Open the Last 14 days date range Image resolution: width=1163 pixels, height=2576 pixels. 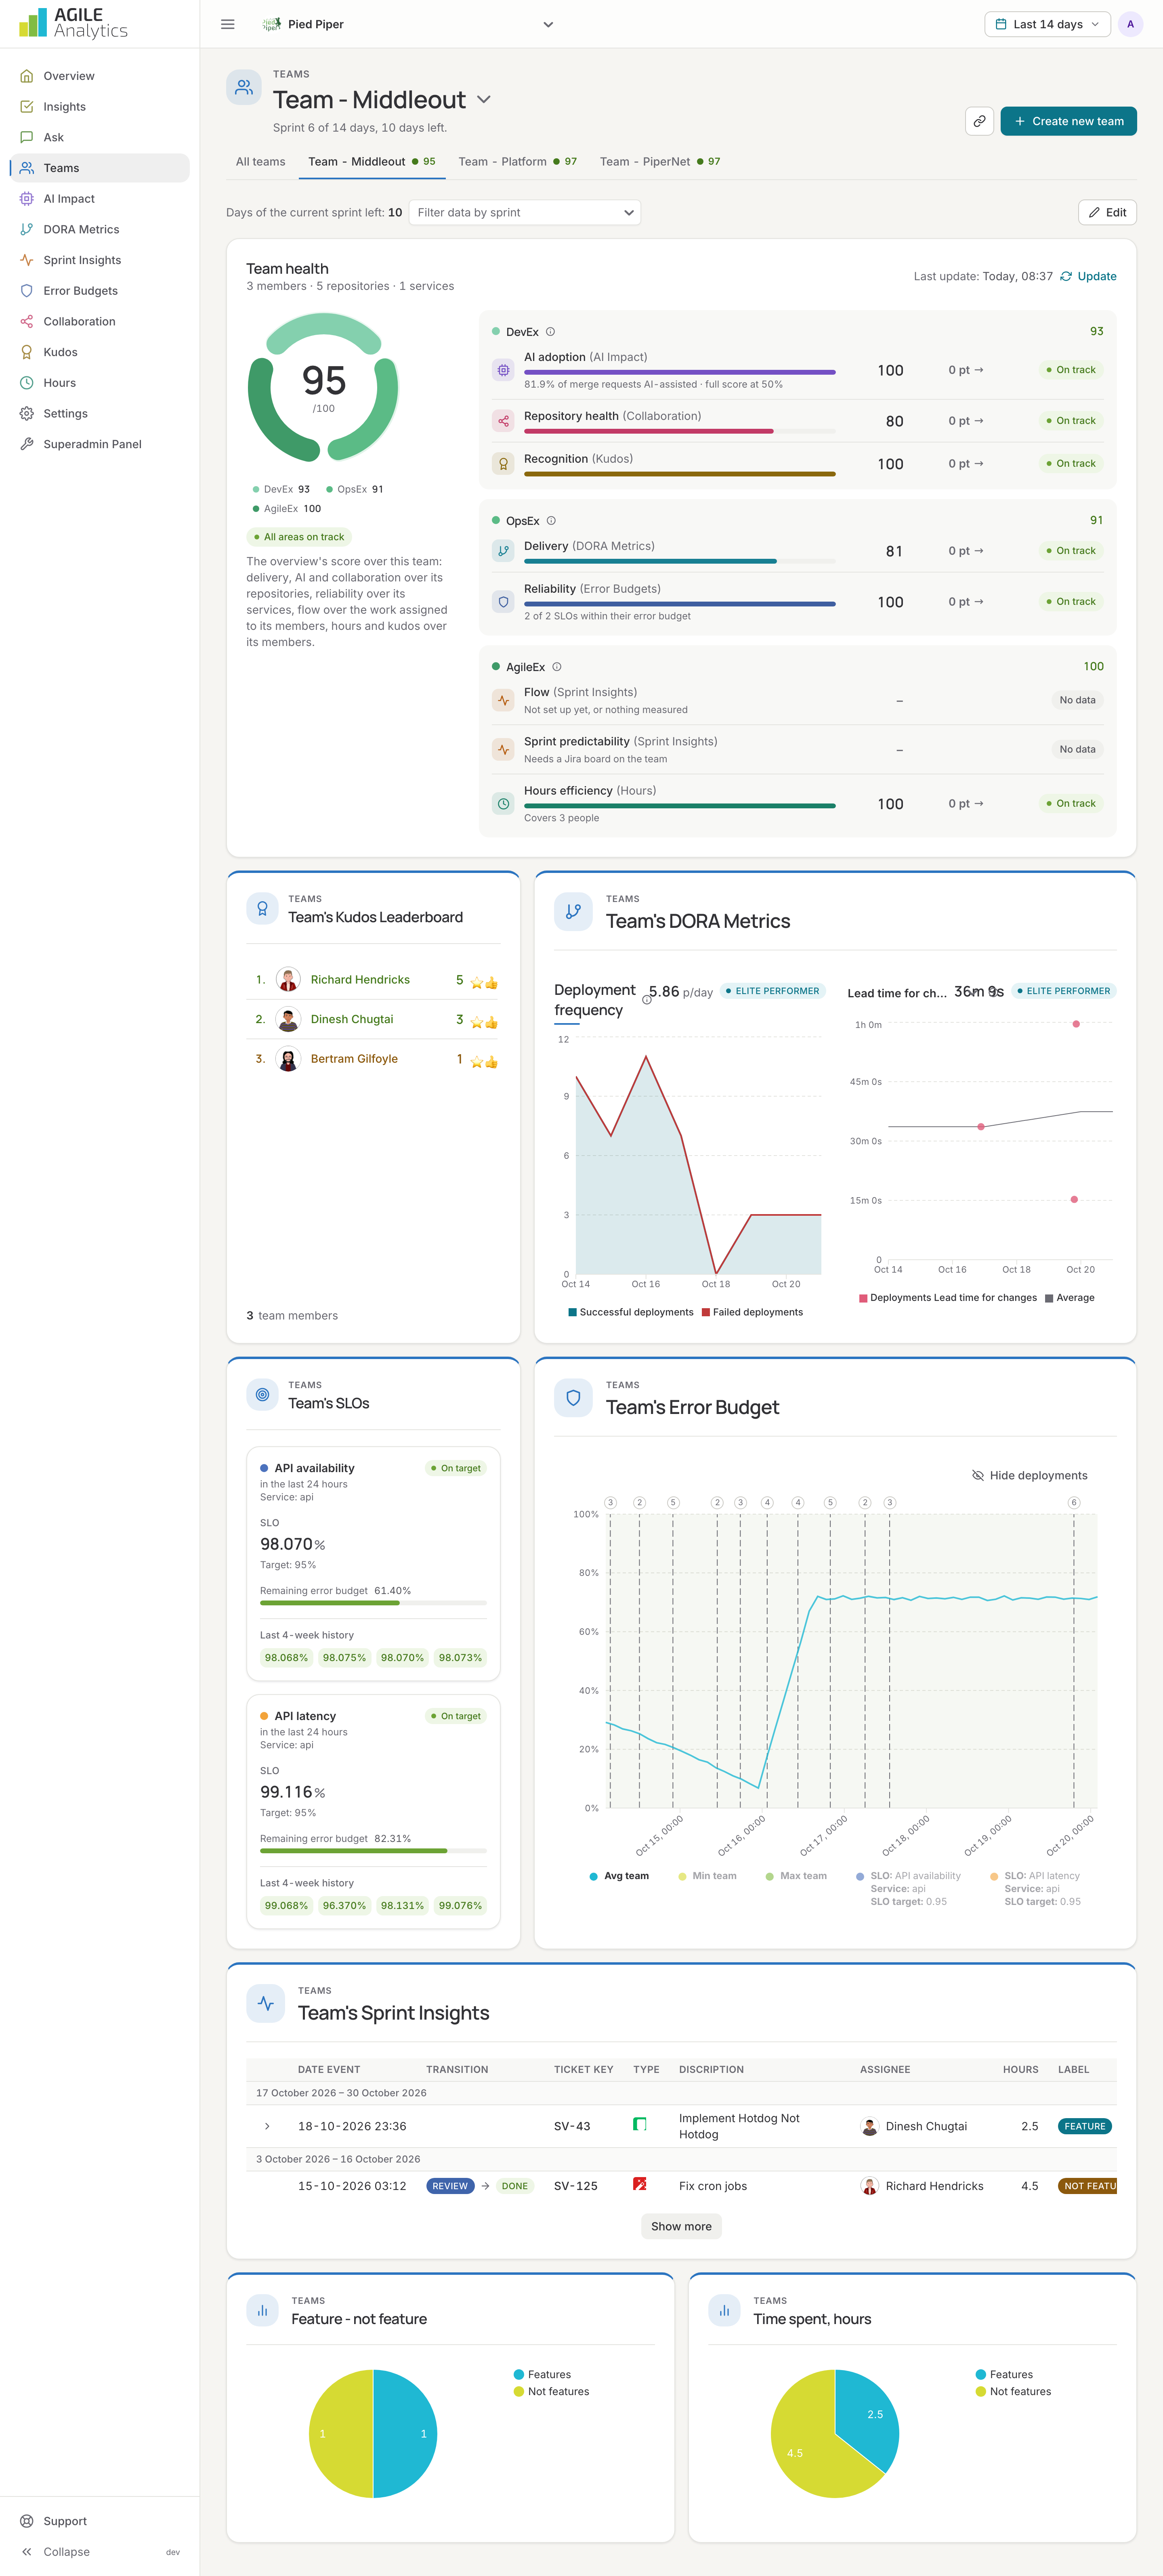[x=1047, y=24]
